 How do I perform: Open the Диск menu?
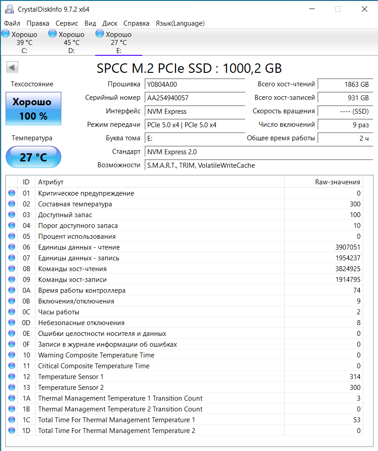[110, 23]
